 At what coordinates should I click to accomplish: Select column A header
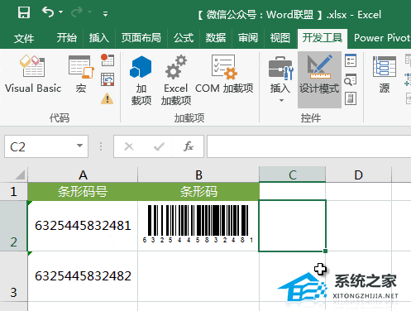click(83, 175)
